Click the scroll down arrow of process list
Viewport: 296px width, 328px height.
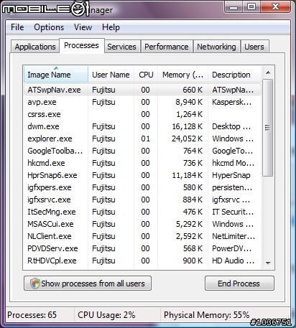pos(268,263)
